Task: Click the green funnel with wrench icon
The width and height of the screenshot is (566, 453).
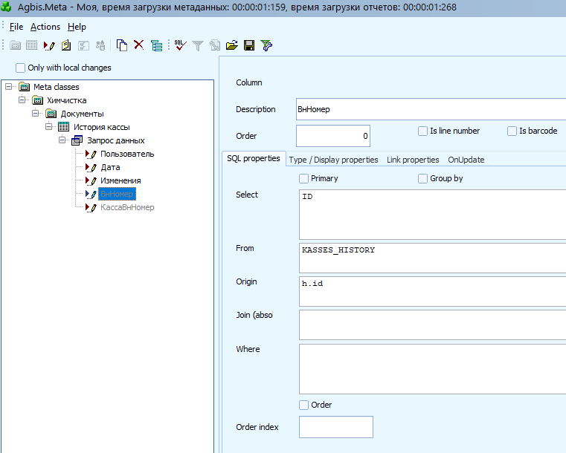Action: point(266,45)
